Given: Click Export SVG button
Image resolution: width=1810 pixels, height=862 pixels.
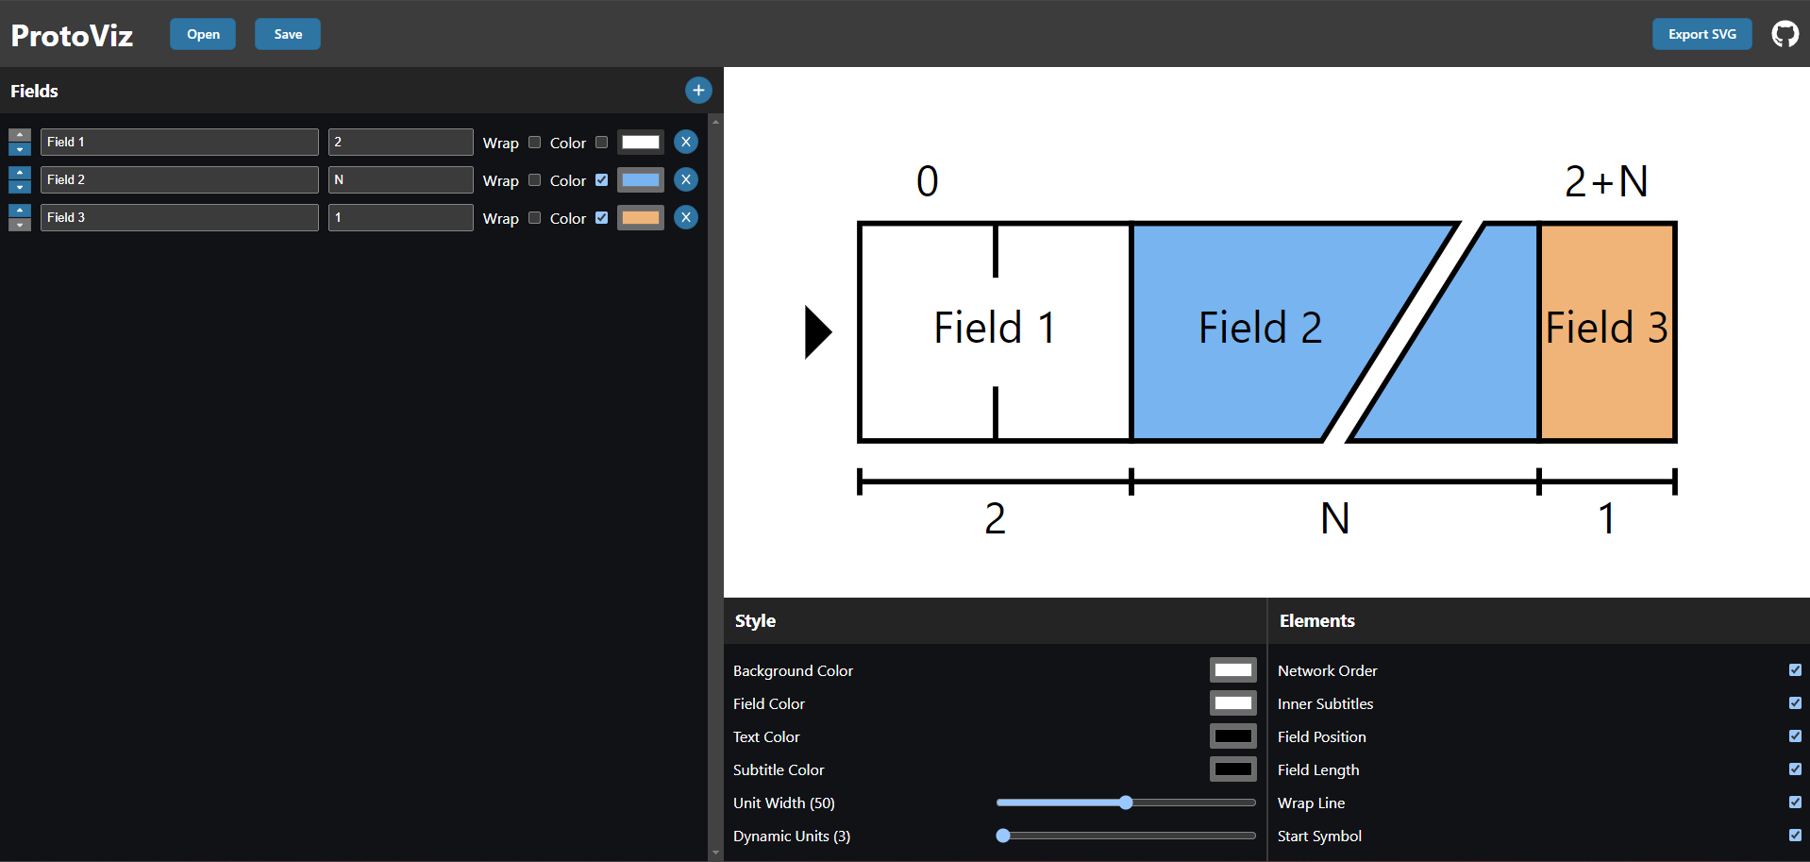Looking at the screenshot, I should [x=1701, y=34].
